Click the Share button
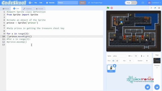 point(83,3)
